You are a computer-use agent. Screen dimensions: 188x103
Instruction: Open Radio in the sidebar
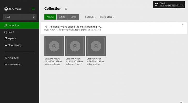coord(11,32)
